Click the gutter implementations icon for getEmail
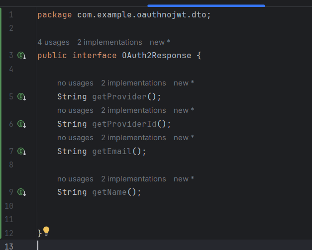This screenshot has width=312, height=250. coord(21,152)
